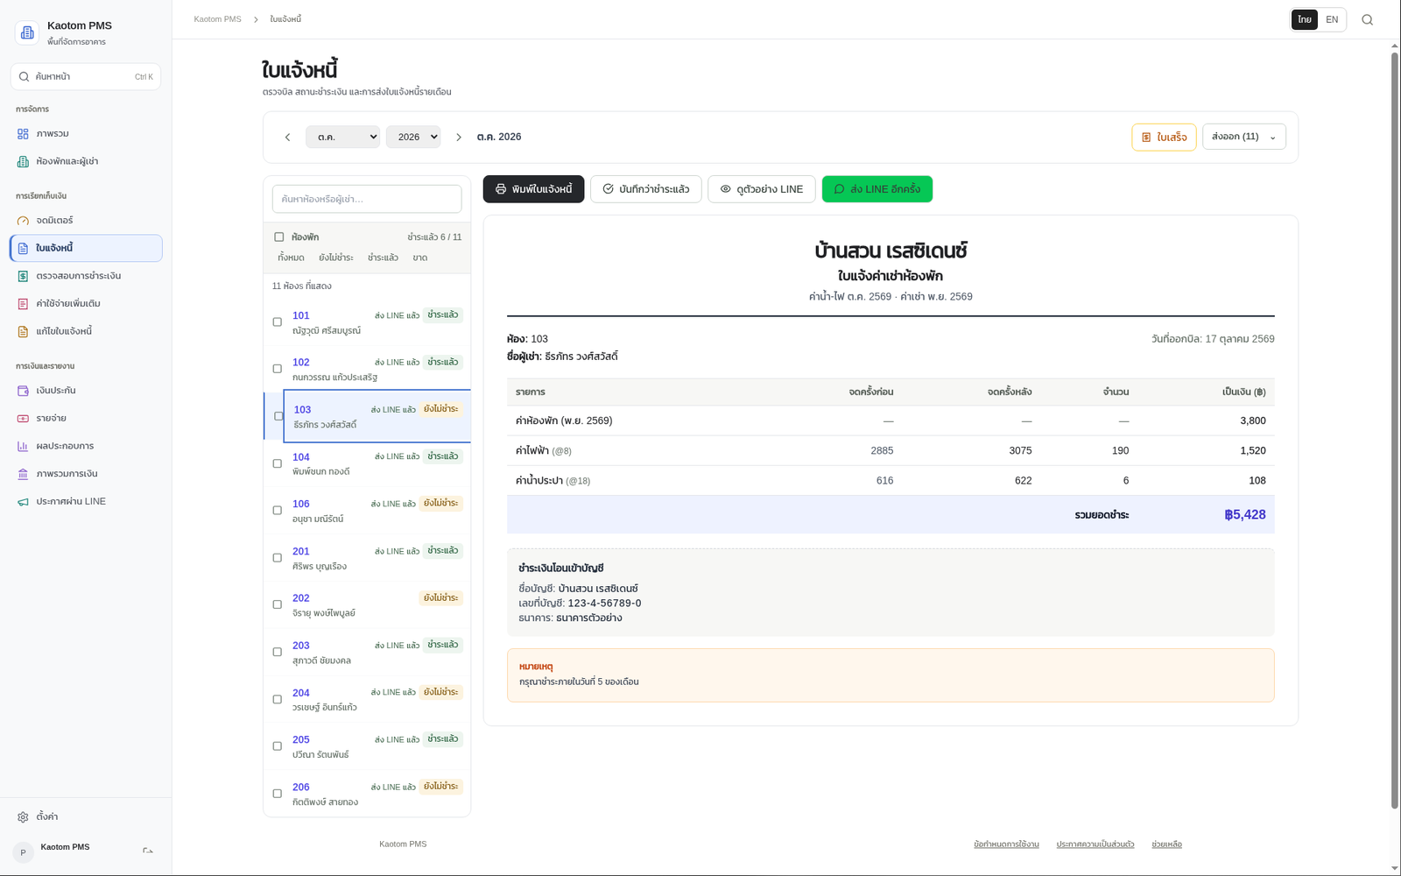This screenshot has width=1401, height=876.
Task: Click บันทึกว่าชำระแล้ว button
Action: click(646, 189)
